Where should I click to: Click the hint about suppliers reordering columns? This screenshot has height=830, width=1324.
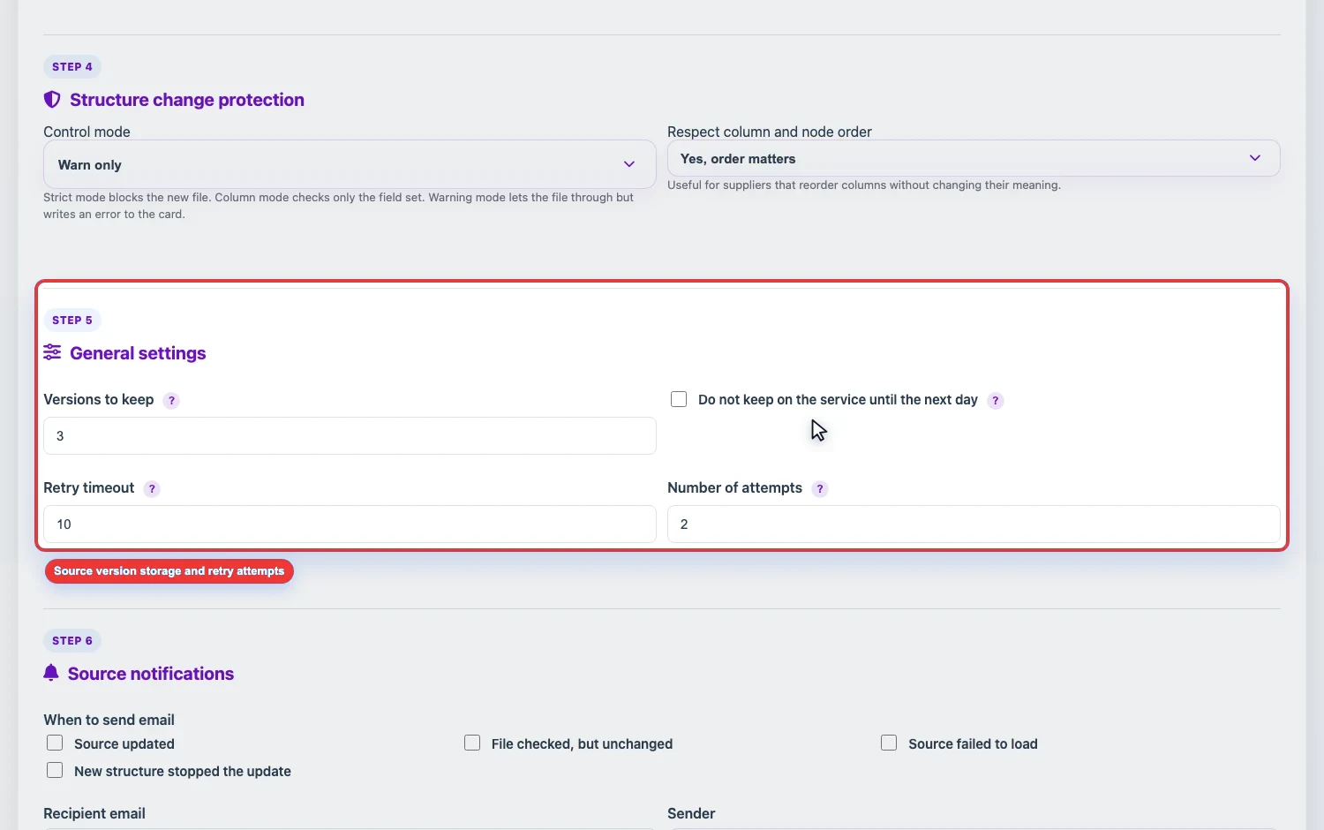click(x=864, y=185)
